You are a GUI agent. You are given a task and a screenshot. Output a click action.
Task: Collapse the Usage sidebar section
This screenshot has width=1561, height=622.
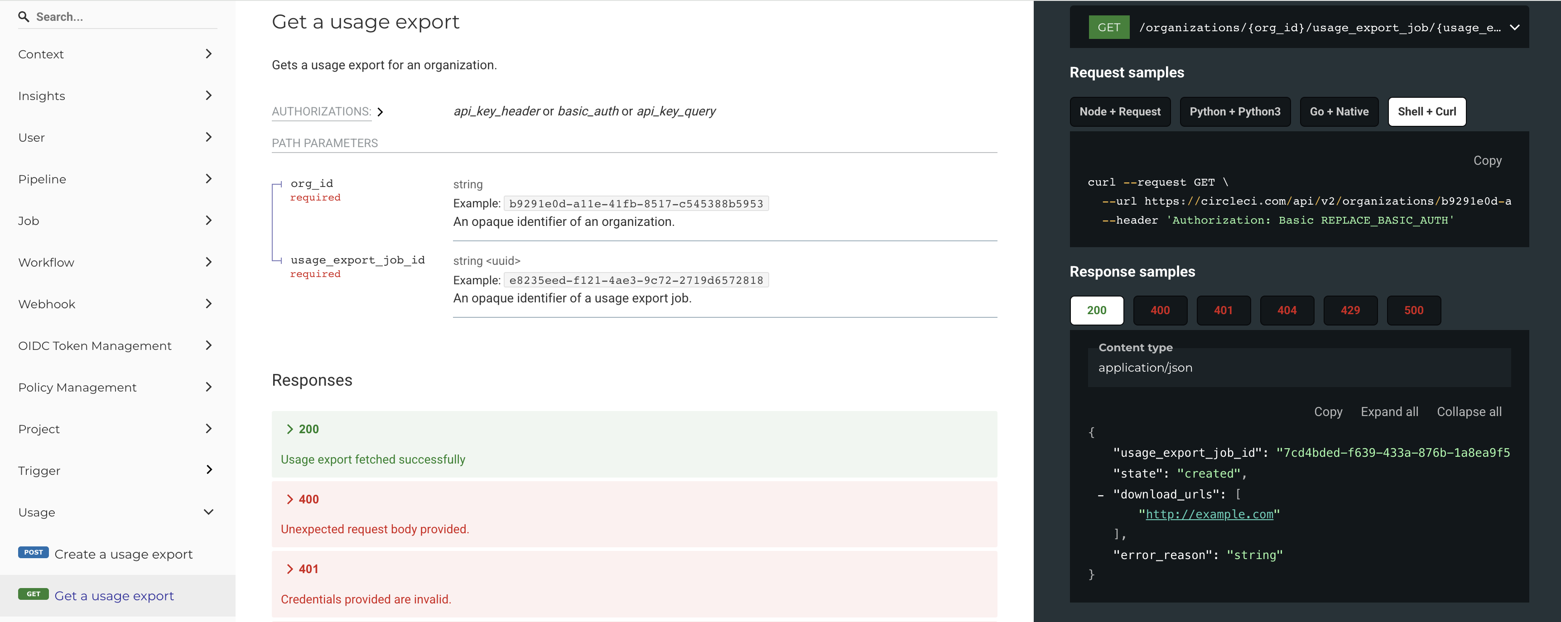pyautogui.click(x=208, y=512)
